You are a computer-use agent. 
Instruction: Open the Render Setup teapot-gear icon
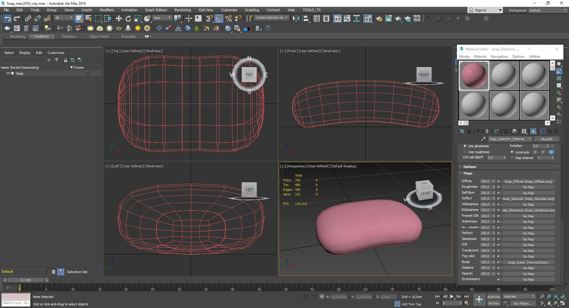(379, 18)
